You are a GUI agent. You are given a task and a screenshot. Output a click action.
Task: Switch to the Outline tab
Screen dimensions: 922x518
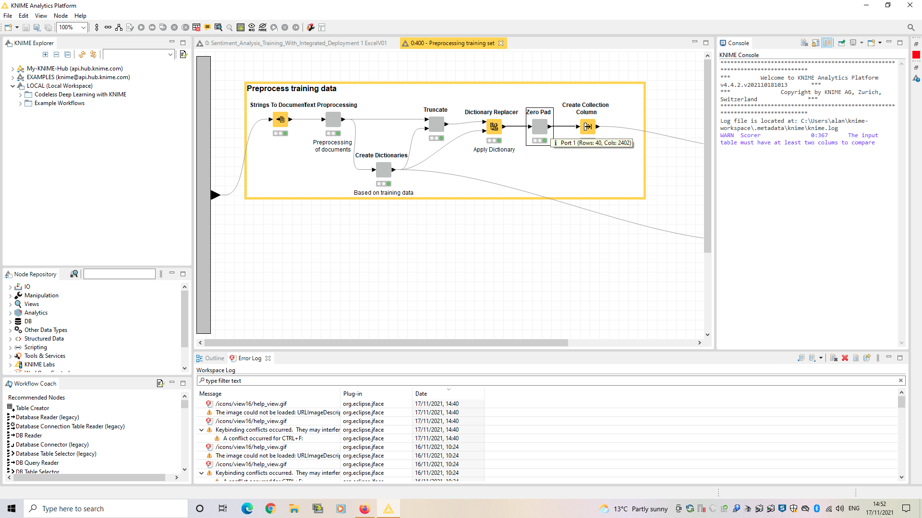coord(210,358)
